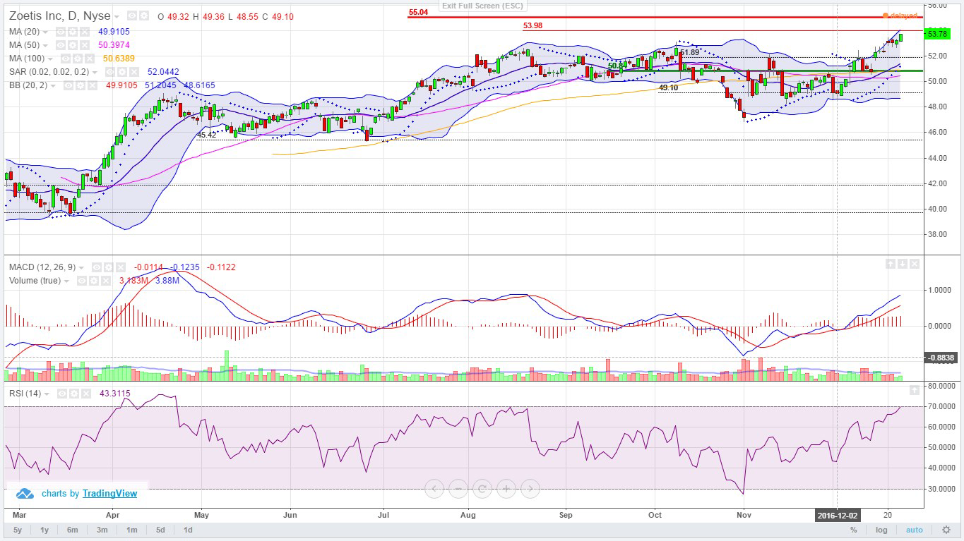Image resolution: width=964 pixels, height=541 pixels.
Task: Toggle visibility eye for MA (20)
Action: (61, 32)
